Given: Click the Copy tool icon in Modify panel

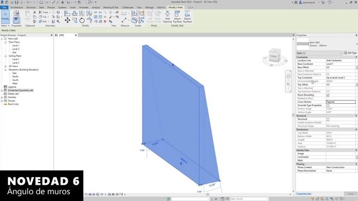Looking at the screenshot, I should pyautogui.click(x=75, y=21).
